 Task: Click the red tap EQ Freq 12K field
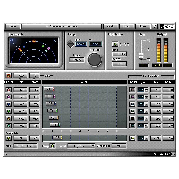coord(156,90)
